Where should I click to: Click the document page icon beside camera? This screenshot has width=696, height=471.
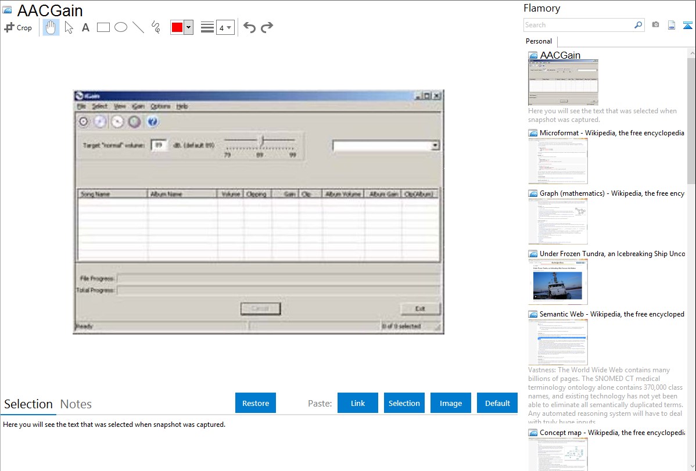[x=672, y=25]
